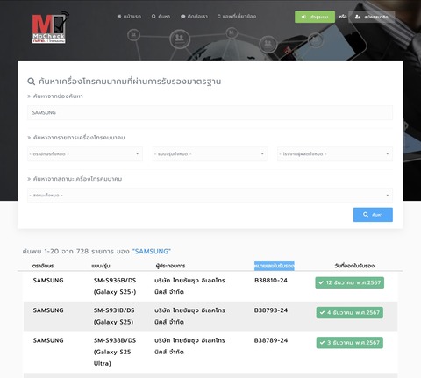Image resolution: width=421 pixels, height=378 pixels.
Task: Open the search menu item with magnifier
Action: (x=161, y=17)
